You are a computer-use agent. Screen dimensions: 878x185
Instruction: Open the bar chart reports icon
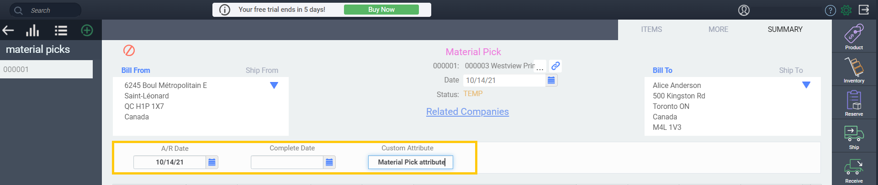point(32,31)
